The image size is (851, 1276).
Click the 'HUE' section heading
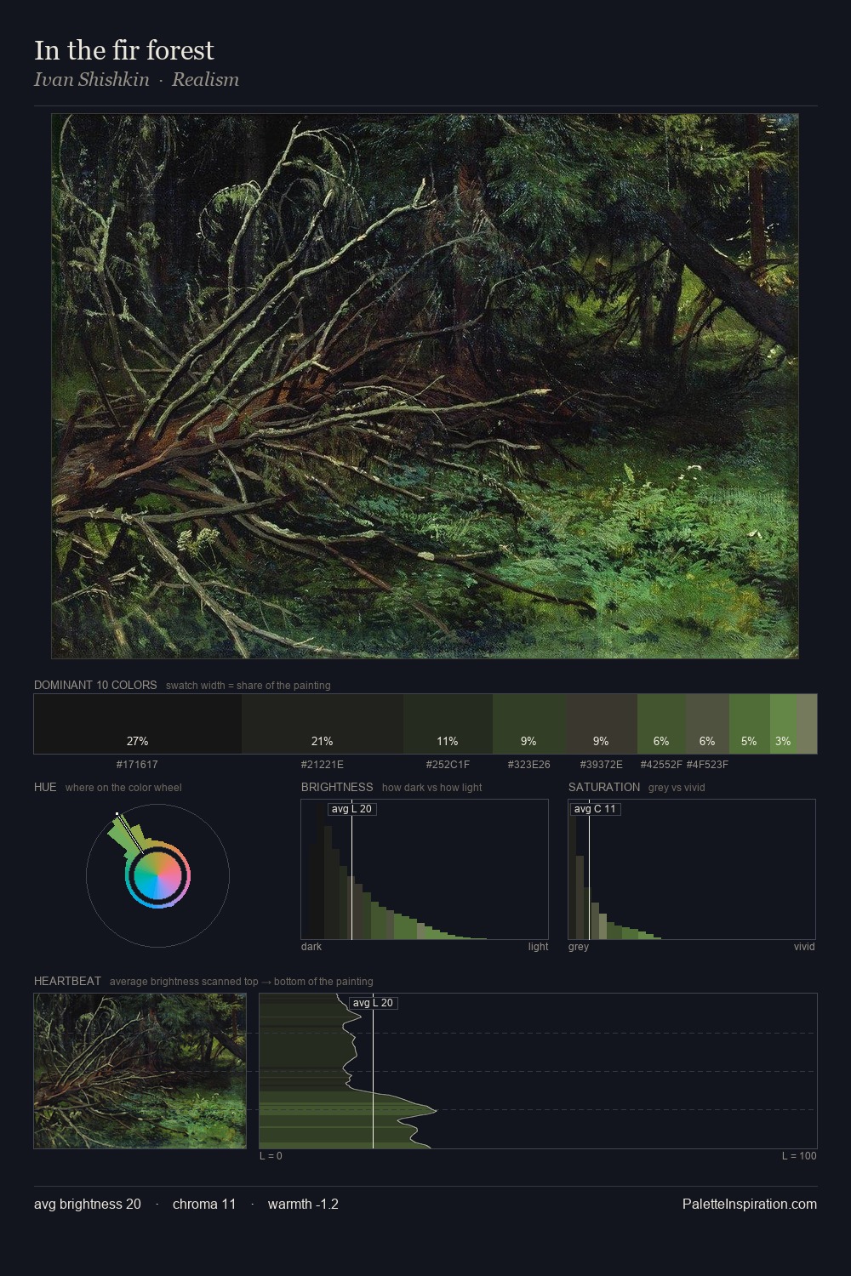(45, 787)
